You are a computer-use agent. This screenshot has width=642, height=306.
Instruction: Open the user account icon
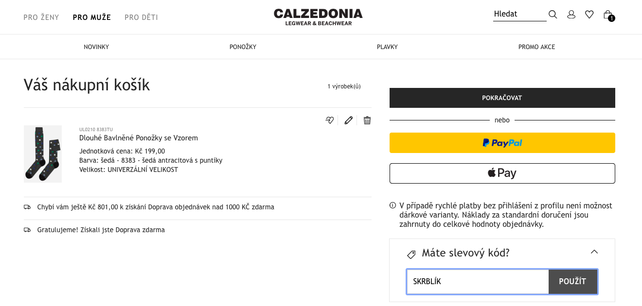571,15
